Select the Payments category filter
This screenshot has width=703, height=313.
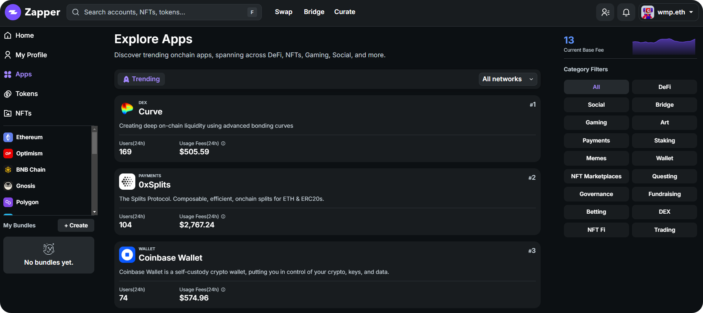click(596, 141)
